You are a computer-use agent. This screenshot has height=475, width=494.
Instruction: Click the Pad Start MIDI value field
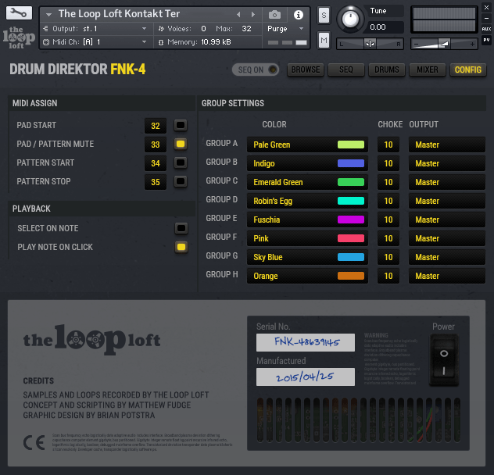156,126
